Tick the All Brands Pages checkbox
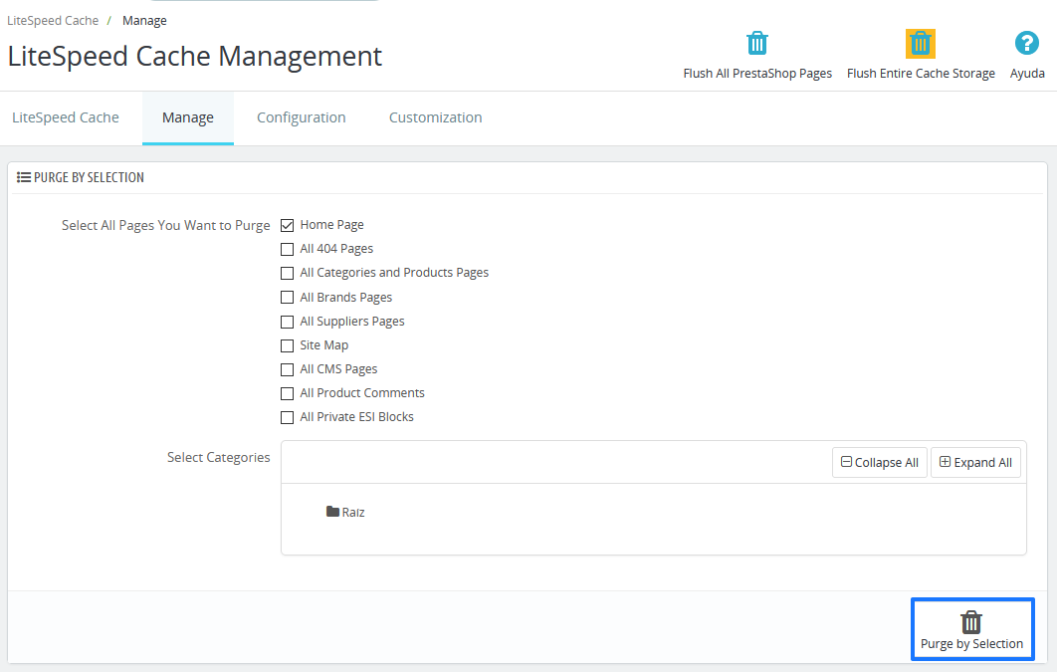This screenshot has width=1057, height=672. pyautogui.click(x=288, y=298)
